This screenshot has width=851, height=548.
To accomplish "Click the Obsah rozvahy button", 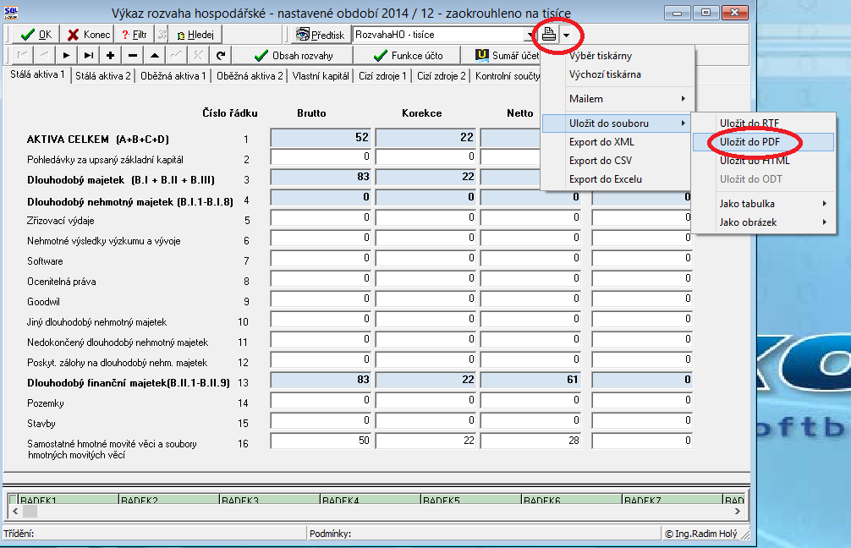I will (294, 55).
